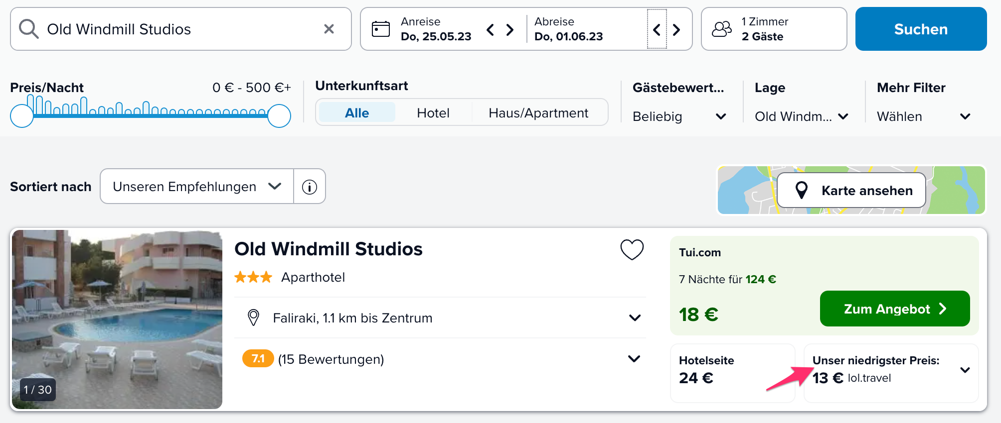Open sorting info icon
This screenshot has width=1001, height=423.
(310, 187)
